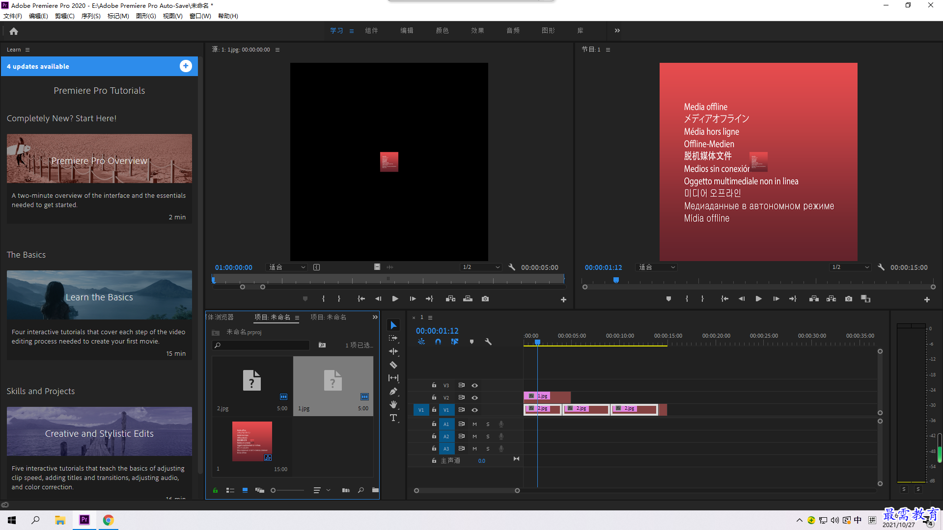Select the Type tool
The width and height of the screenshot is (943, 530).
(x=393, y=418)
